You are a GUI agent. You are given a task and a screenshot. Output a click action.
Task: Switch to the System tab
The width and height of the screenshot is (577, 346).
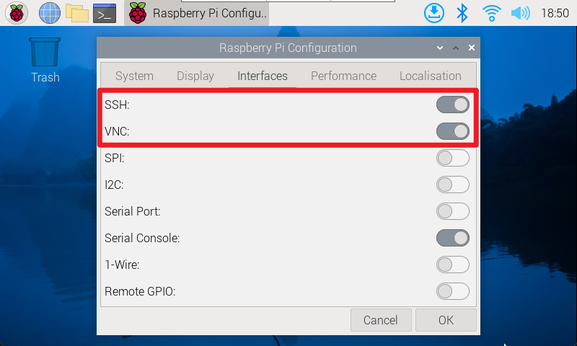point(134,76)
